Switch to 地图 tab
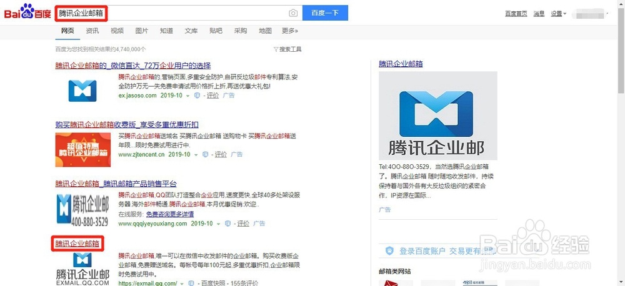The height and width of the screenshot is (286, 625). 265,31
